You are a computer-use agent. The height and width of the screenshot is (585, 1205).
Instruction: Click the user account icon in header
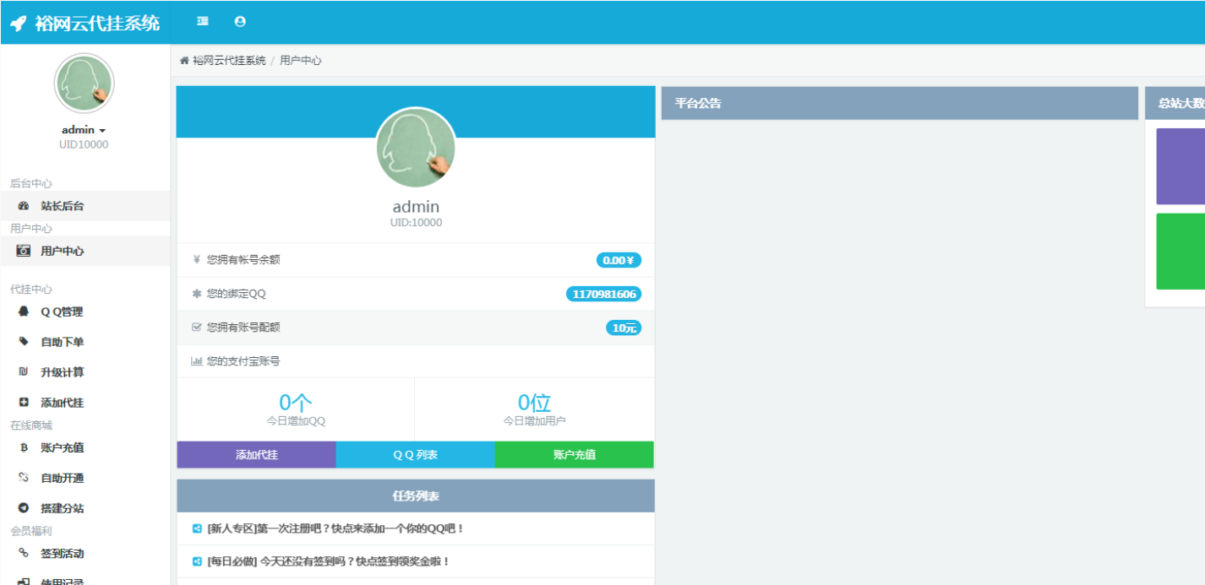click(240, 22)
